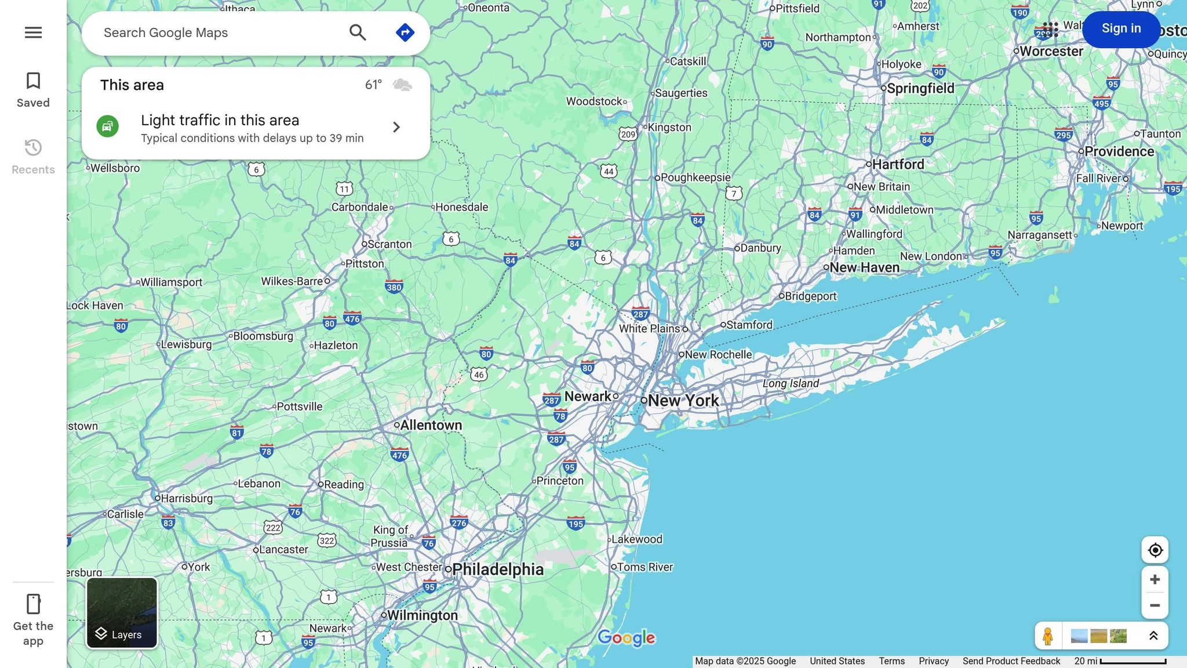Image resolution: width=1187 pixels, height=668 pixels.
Task: Click the search magnifier icon
Action: [358, 32]
